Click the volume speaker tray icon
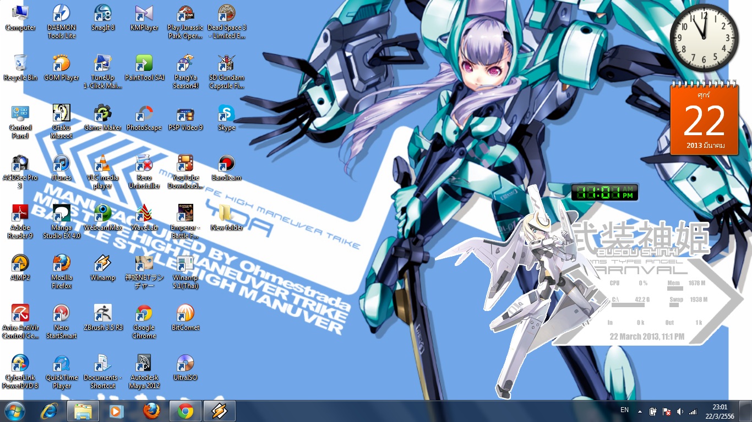This screenshot has width=752, height=422. [680, 411]
